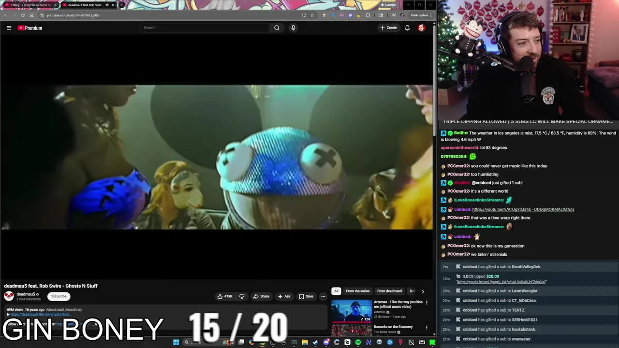Focus the YouTube search field
The image size is (619, 348).
coord(206,28)
